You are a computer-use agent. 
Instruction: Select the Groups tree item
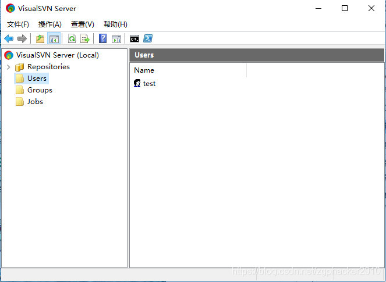40,90
